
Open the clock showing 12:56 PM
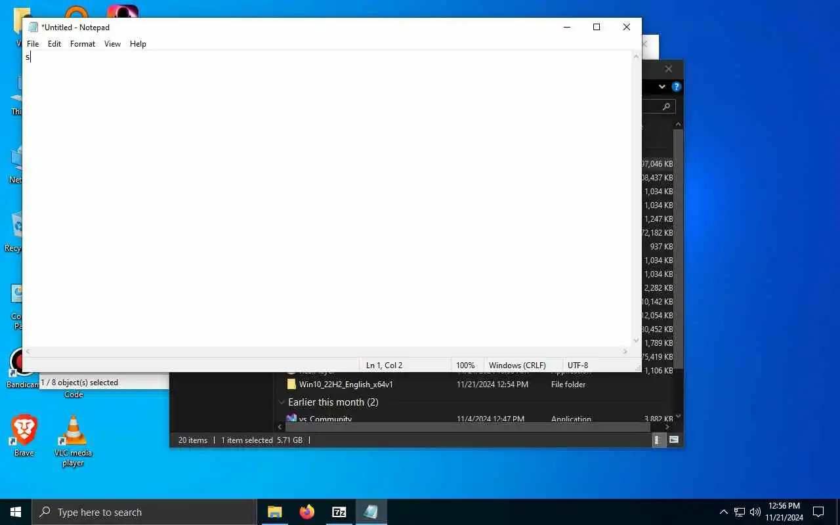tap(784, 512)
